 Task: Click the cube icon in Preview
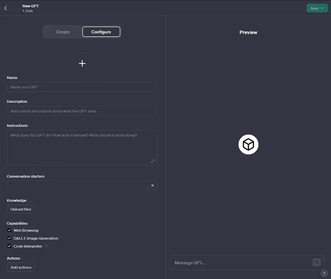[x=248, y=144]
